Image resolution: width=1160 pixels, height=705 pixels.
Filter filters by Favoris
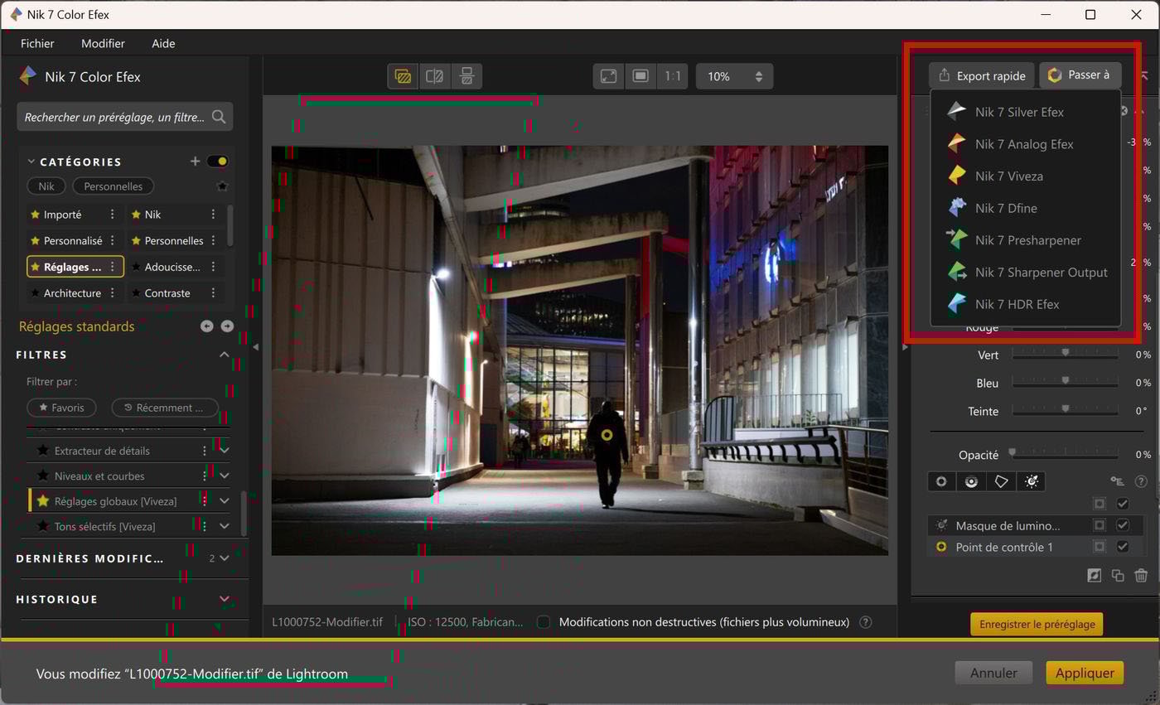(x=61, y=408)
